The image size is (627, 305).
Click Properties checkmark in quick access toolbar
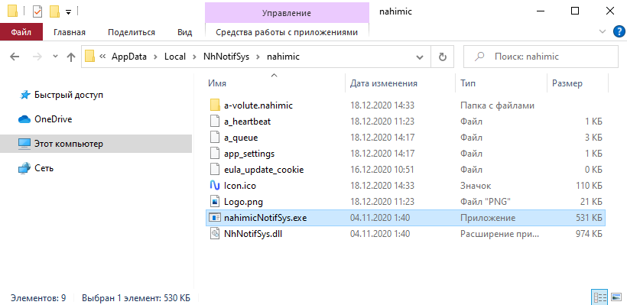pos(37,12)
